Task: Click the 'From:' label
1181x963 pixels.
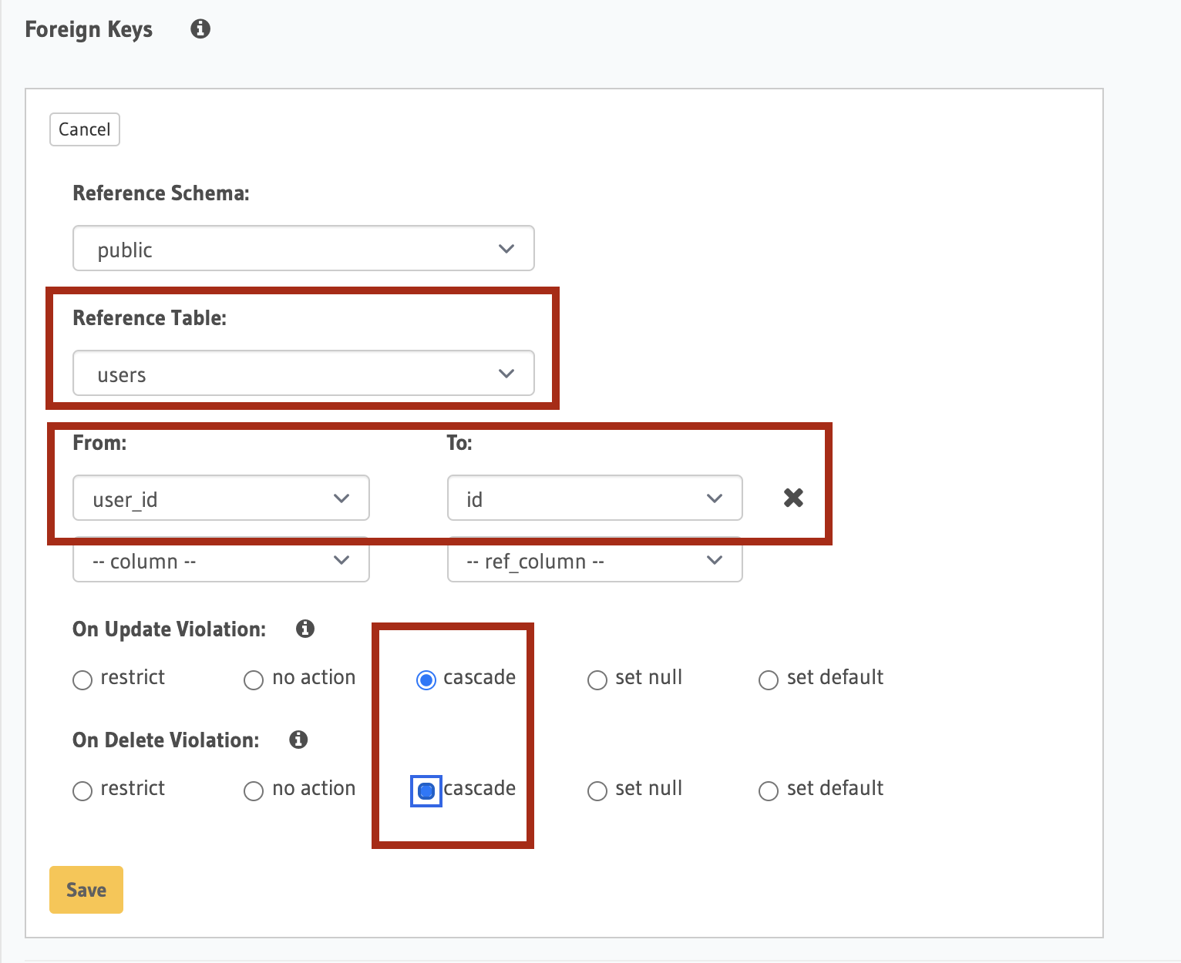Action: click(99, 442)
